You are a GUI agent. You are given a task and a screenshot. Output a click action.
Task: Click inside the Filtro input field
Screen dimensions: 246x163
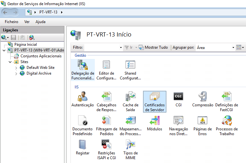point(102,47)
